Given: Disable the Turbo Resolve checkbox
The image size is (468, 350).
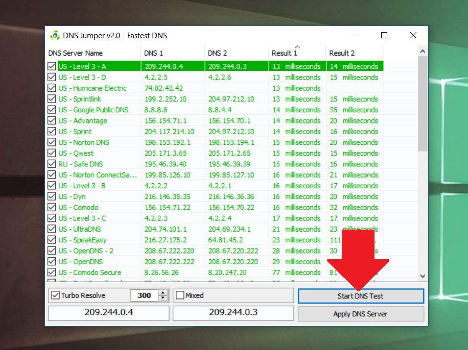Looking at the screenshot, I should pyautogui.click(x=55, y=295).
